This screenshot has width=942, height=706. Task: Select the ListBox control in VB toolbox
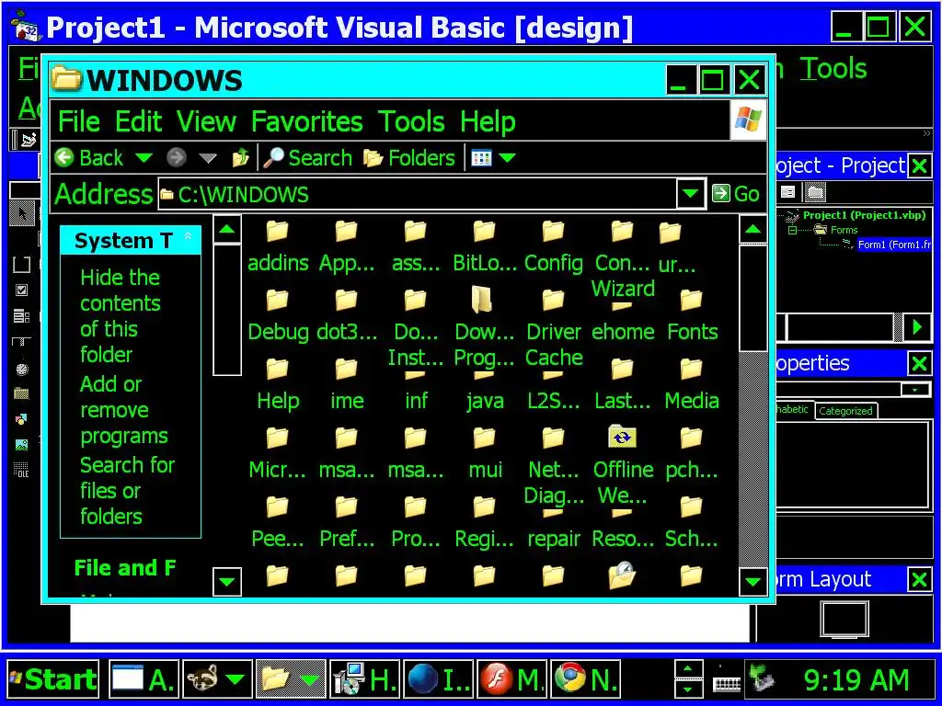pos(22,316)
